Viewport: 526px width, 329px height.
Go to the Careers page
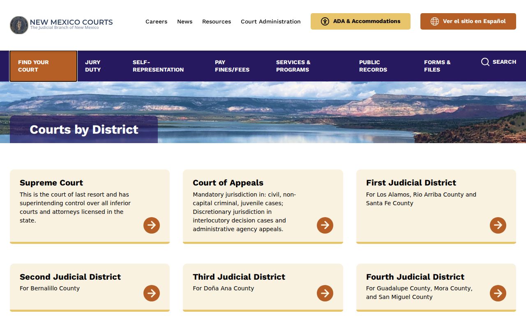point(156,22)
